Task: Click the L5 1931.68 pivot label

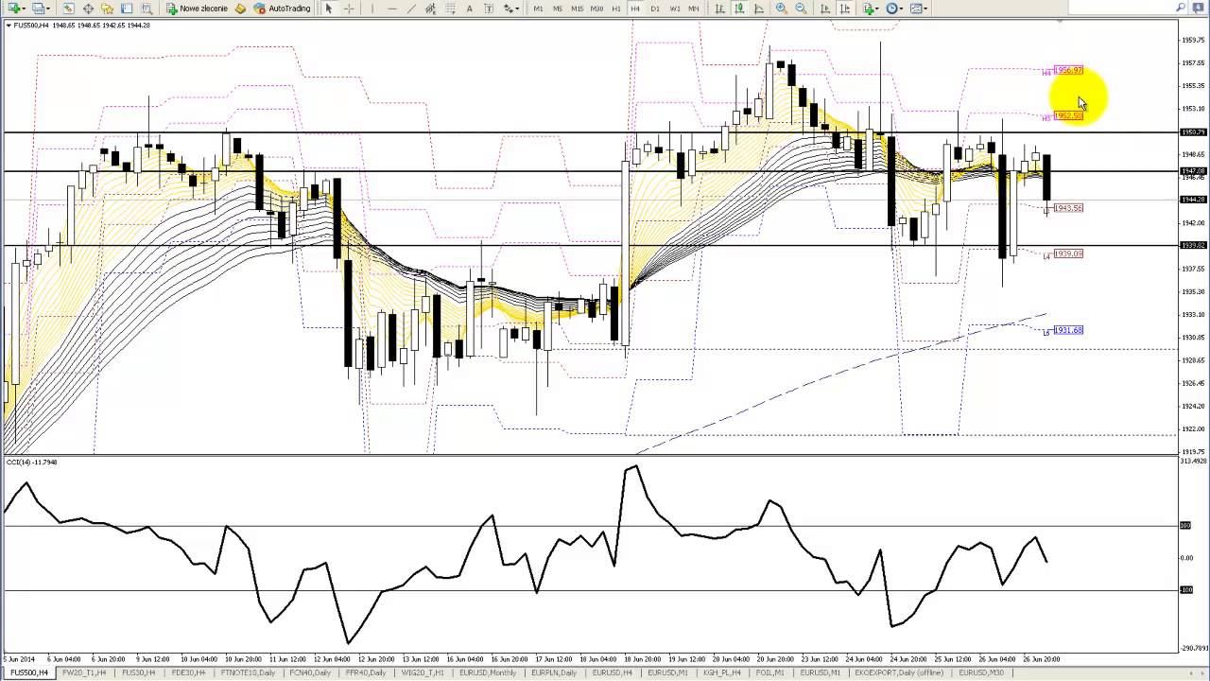Action: pyautogui.click(x=1068, y=329)
